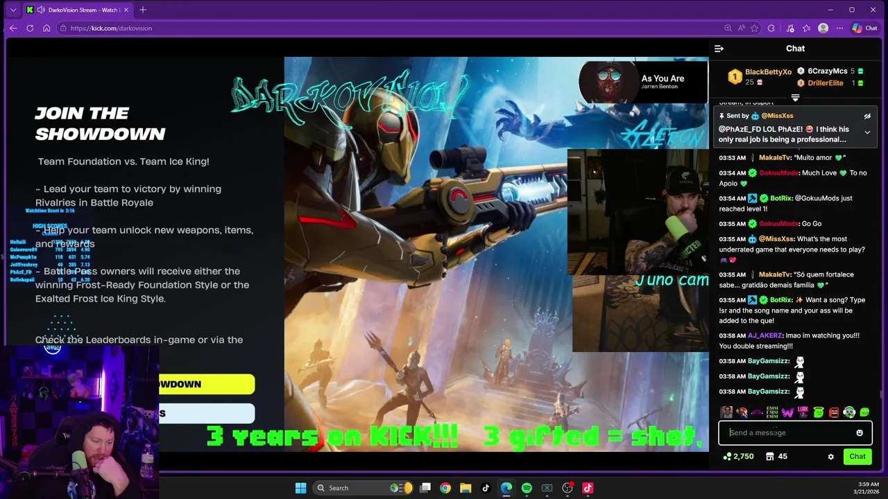Open browser home page
This screenshot has height=499, width=888.
click(46, 28)
